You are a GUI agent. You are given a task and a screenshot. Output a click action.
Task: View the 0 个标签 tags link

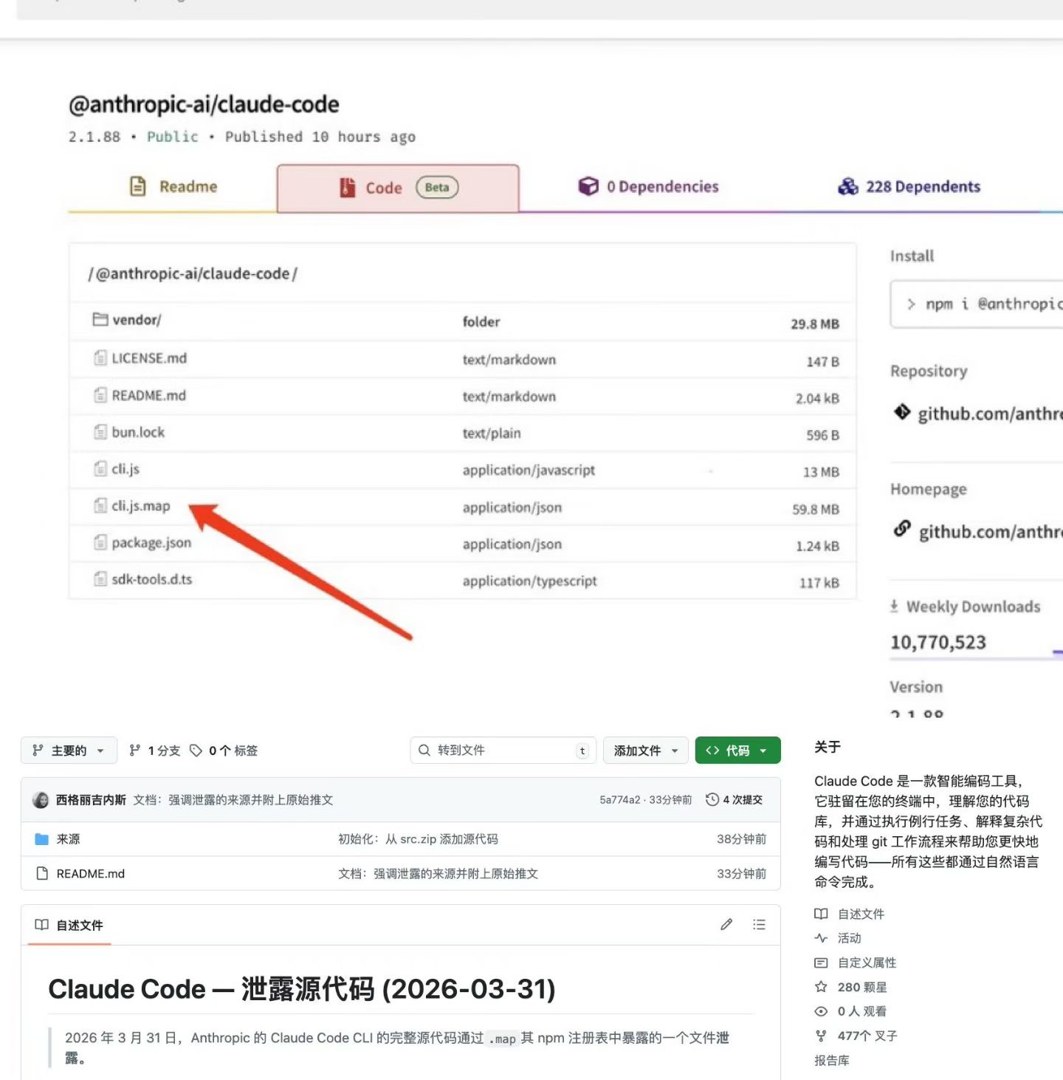224,751
